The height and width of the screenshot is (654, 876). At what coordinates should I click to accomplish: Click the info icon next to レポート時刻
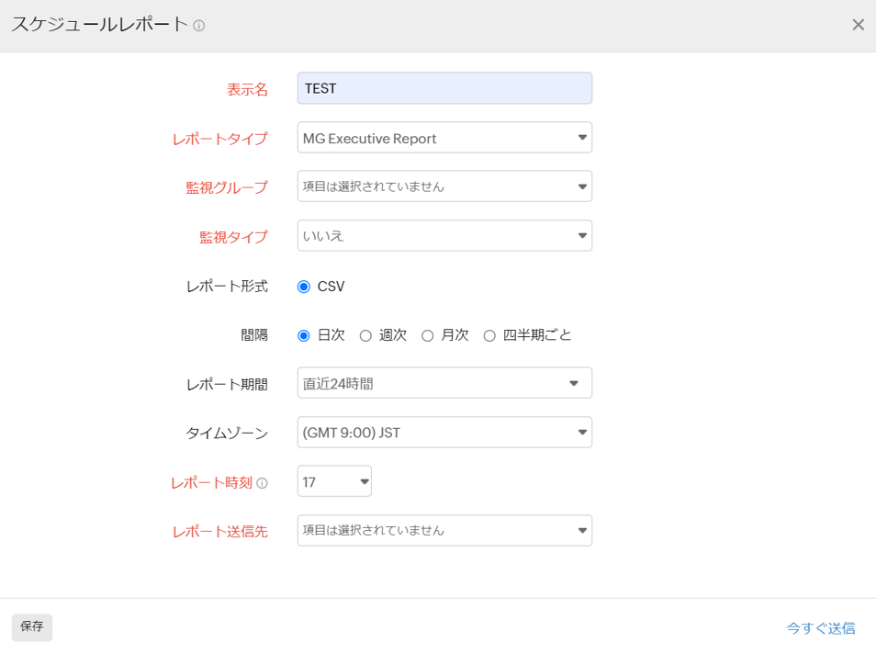pos(262,483)
